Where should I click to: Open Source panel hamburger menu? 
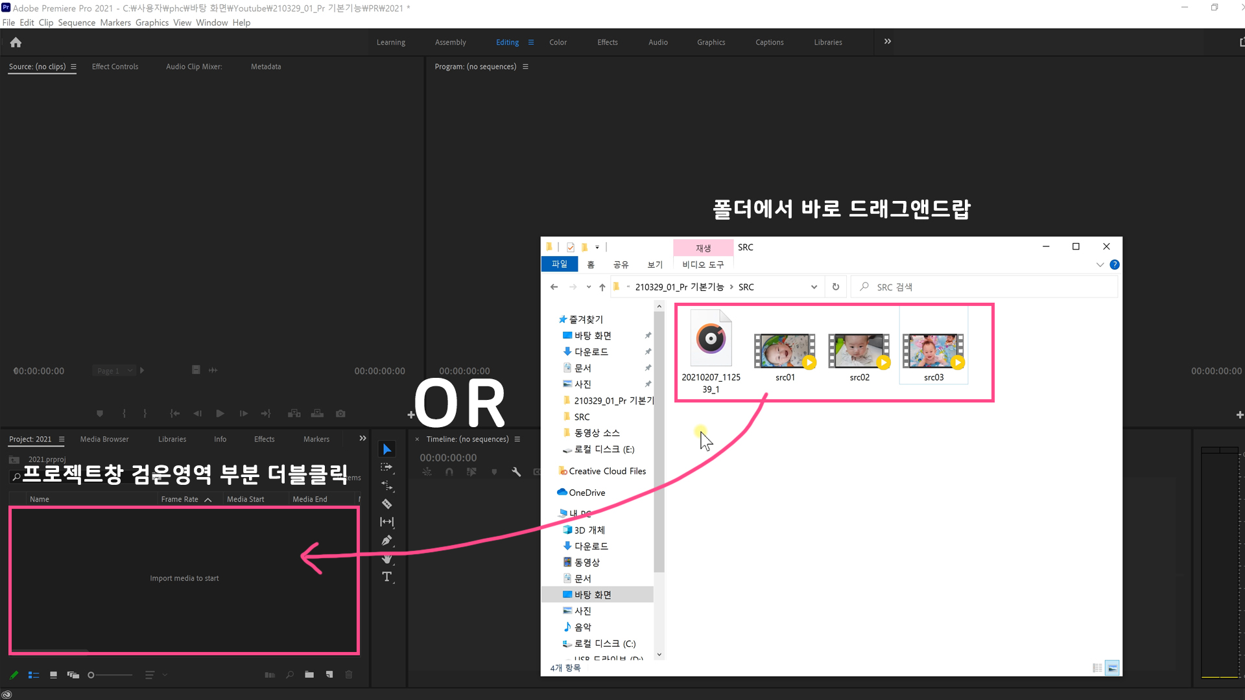(73, 67)
